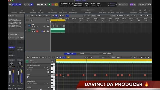
Task: Toggle the purple count-in 1234 button
Action: coord(132,4)
